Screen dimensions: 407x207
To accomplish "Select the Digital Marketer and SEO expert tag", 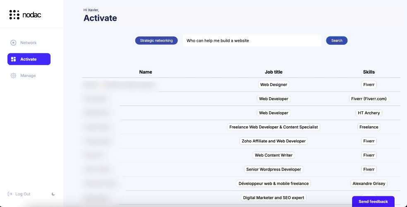I will pos(273,197).
